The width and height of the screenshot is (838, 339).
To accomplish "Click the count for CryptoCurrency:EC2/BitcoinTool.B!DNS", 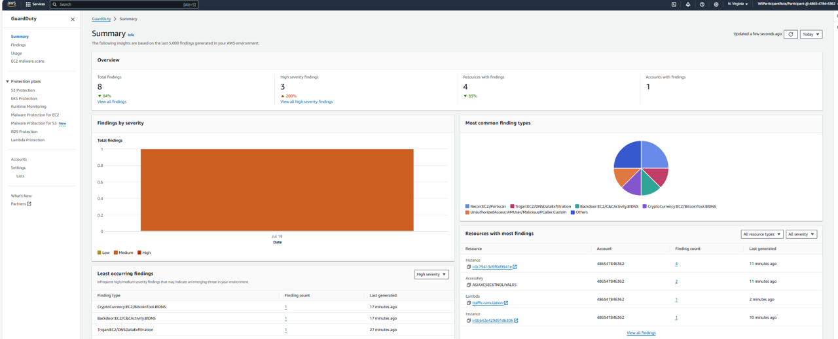I will tap(285, 307).
